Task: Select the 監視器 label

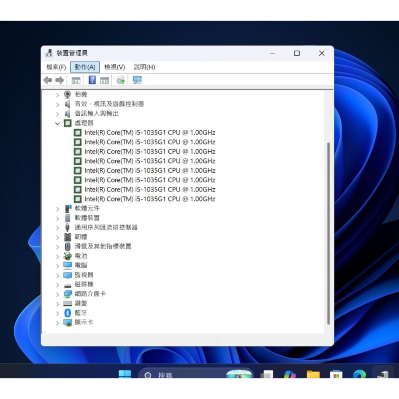Action: pos(84,275)
